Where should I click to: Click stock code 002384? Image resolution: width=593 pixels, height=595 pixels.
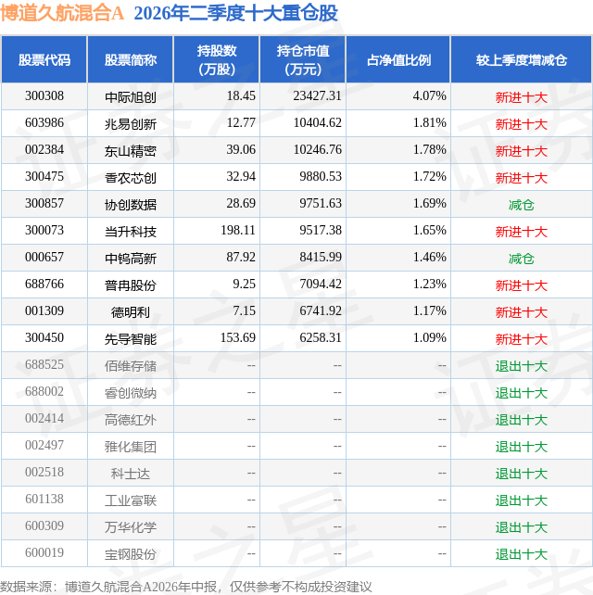tap(44, 149)
